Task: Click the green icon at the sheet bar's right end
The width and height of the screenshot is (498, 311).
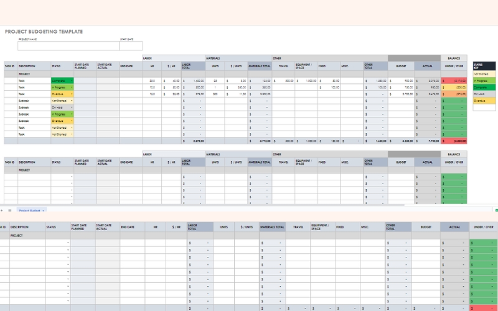Action: [496, 210]
